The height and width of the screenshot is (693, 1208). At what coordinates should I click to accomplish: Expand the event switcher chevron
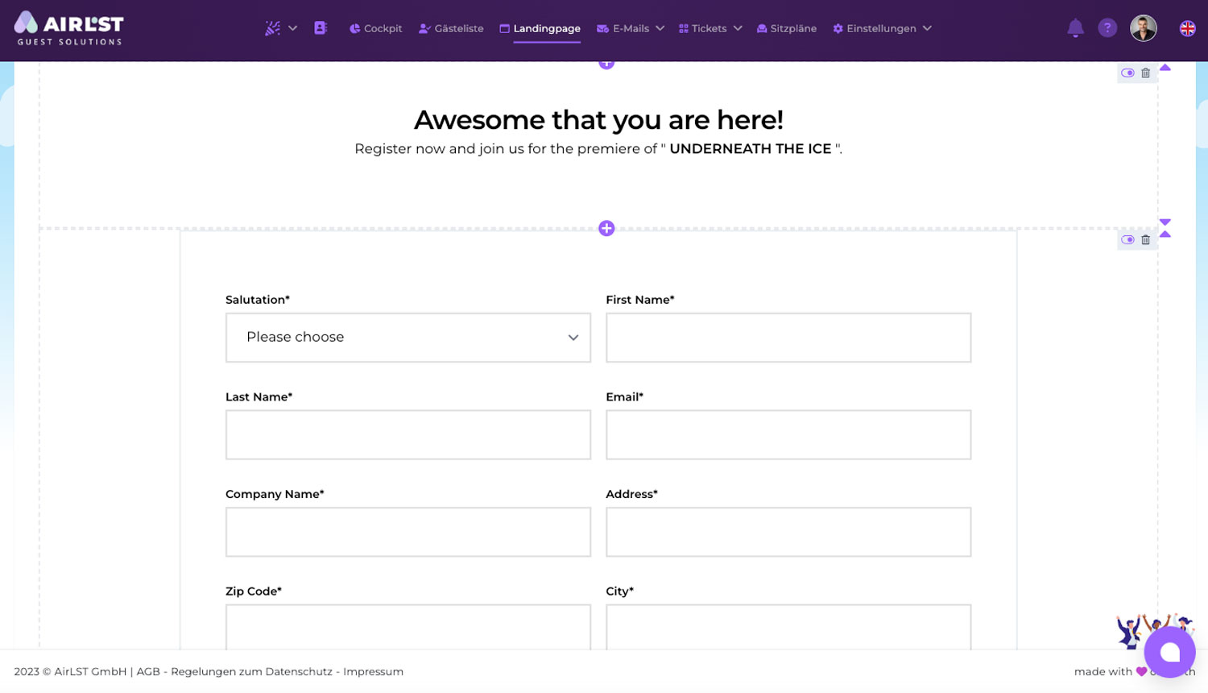[293, 28]
